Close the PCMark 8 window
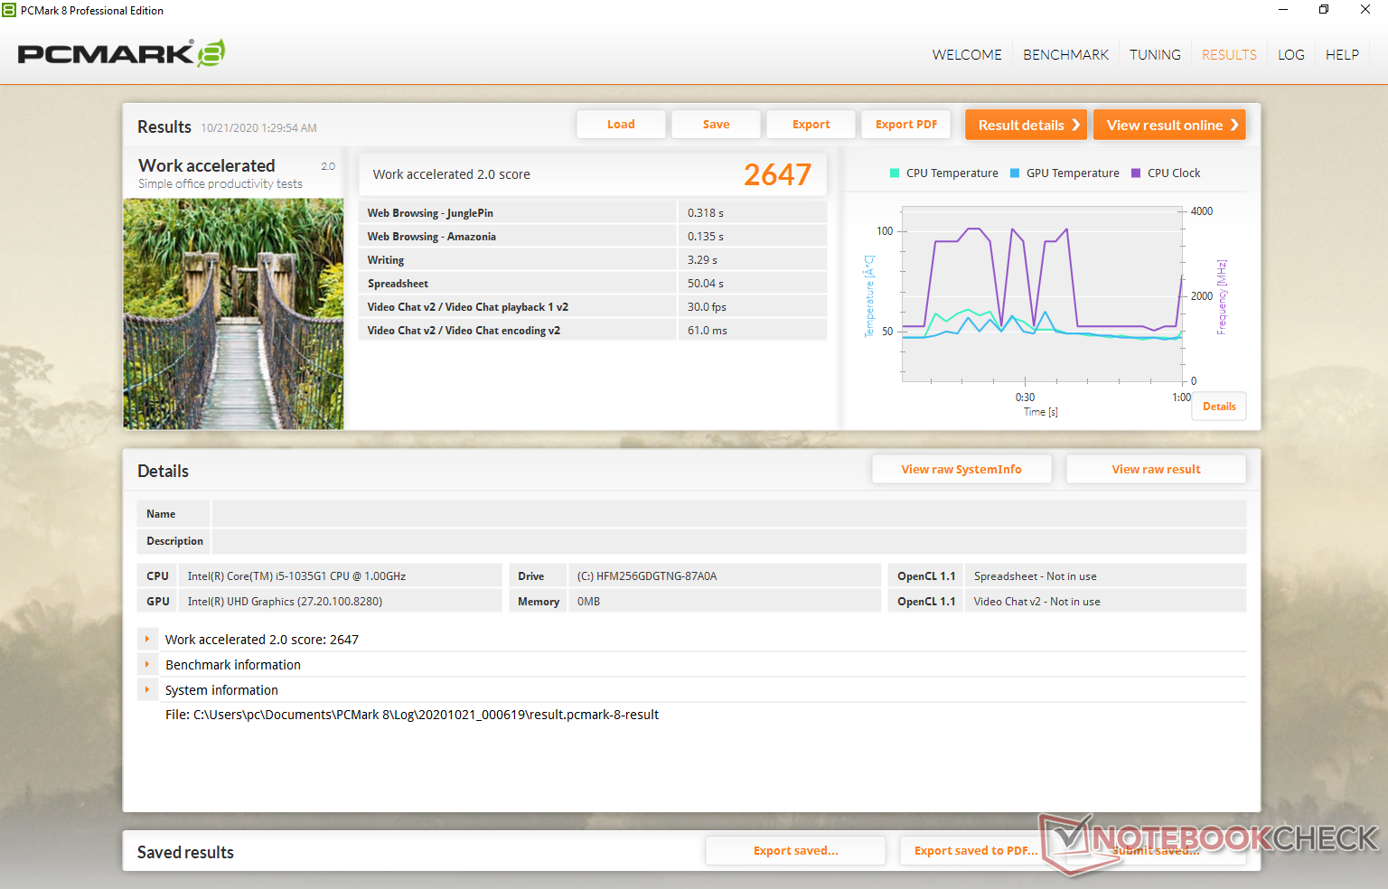The width and height of the screenshot is (1388, 889). [x=1365, y=10]
